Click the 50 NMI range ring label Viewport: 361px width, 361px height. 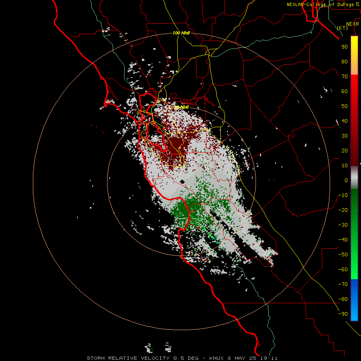(181, 107)
